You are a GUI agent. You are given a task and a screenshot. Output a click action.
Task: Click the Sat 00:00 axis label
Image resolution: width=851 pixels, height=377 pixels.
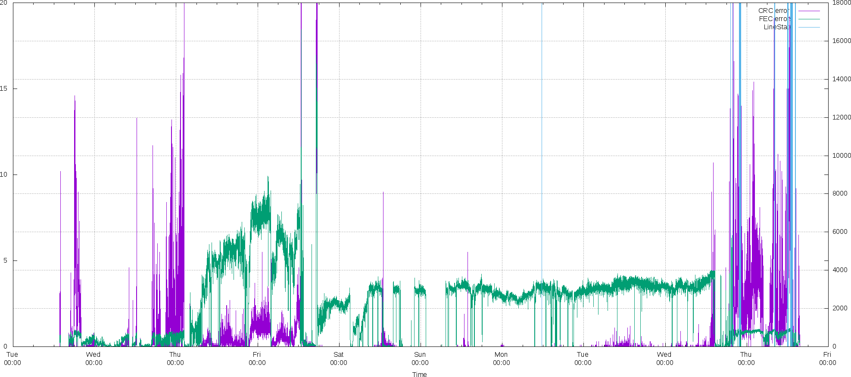(339, 359)
